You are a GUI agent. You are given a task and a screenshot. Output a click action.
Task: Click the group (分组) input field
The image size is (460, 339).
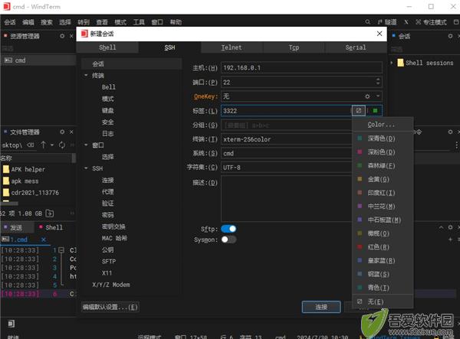(286, 125)
